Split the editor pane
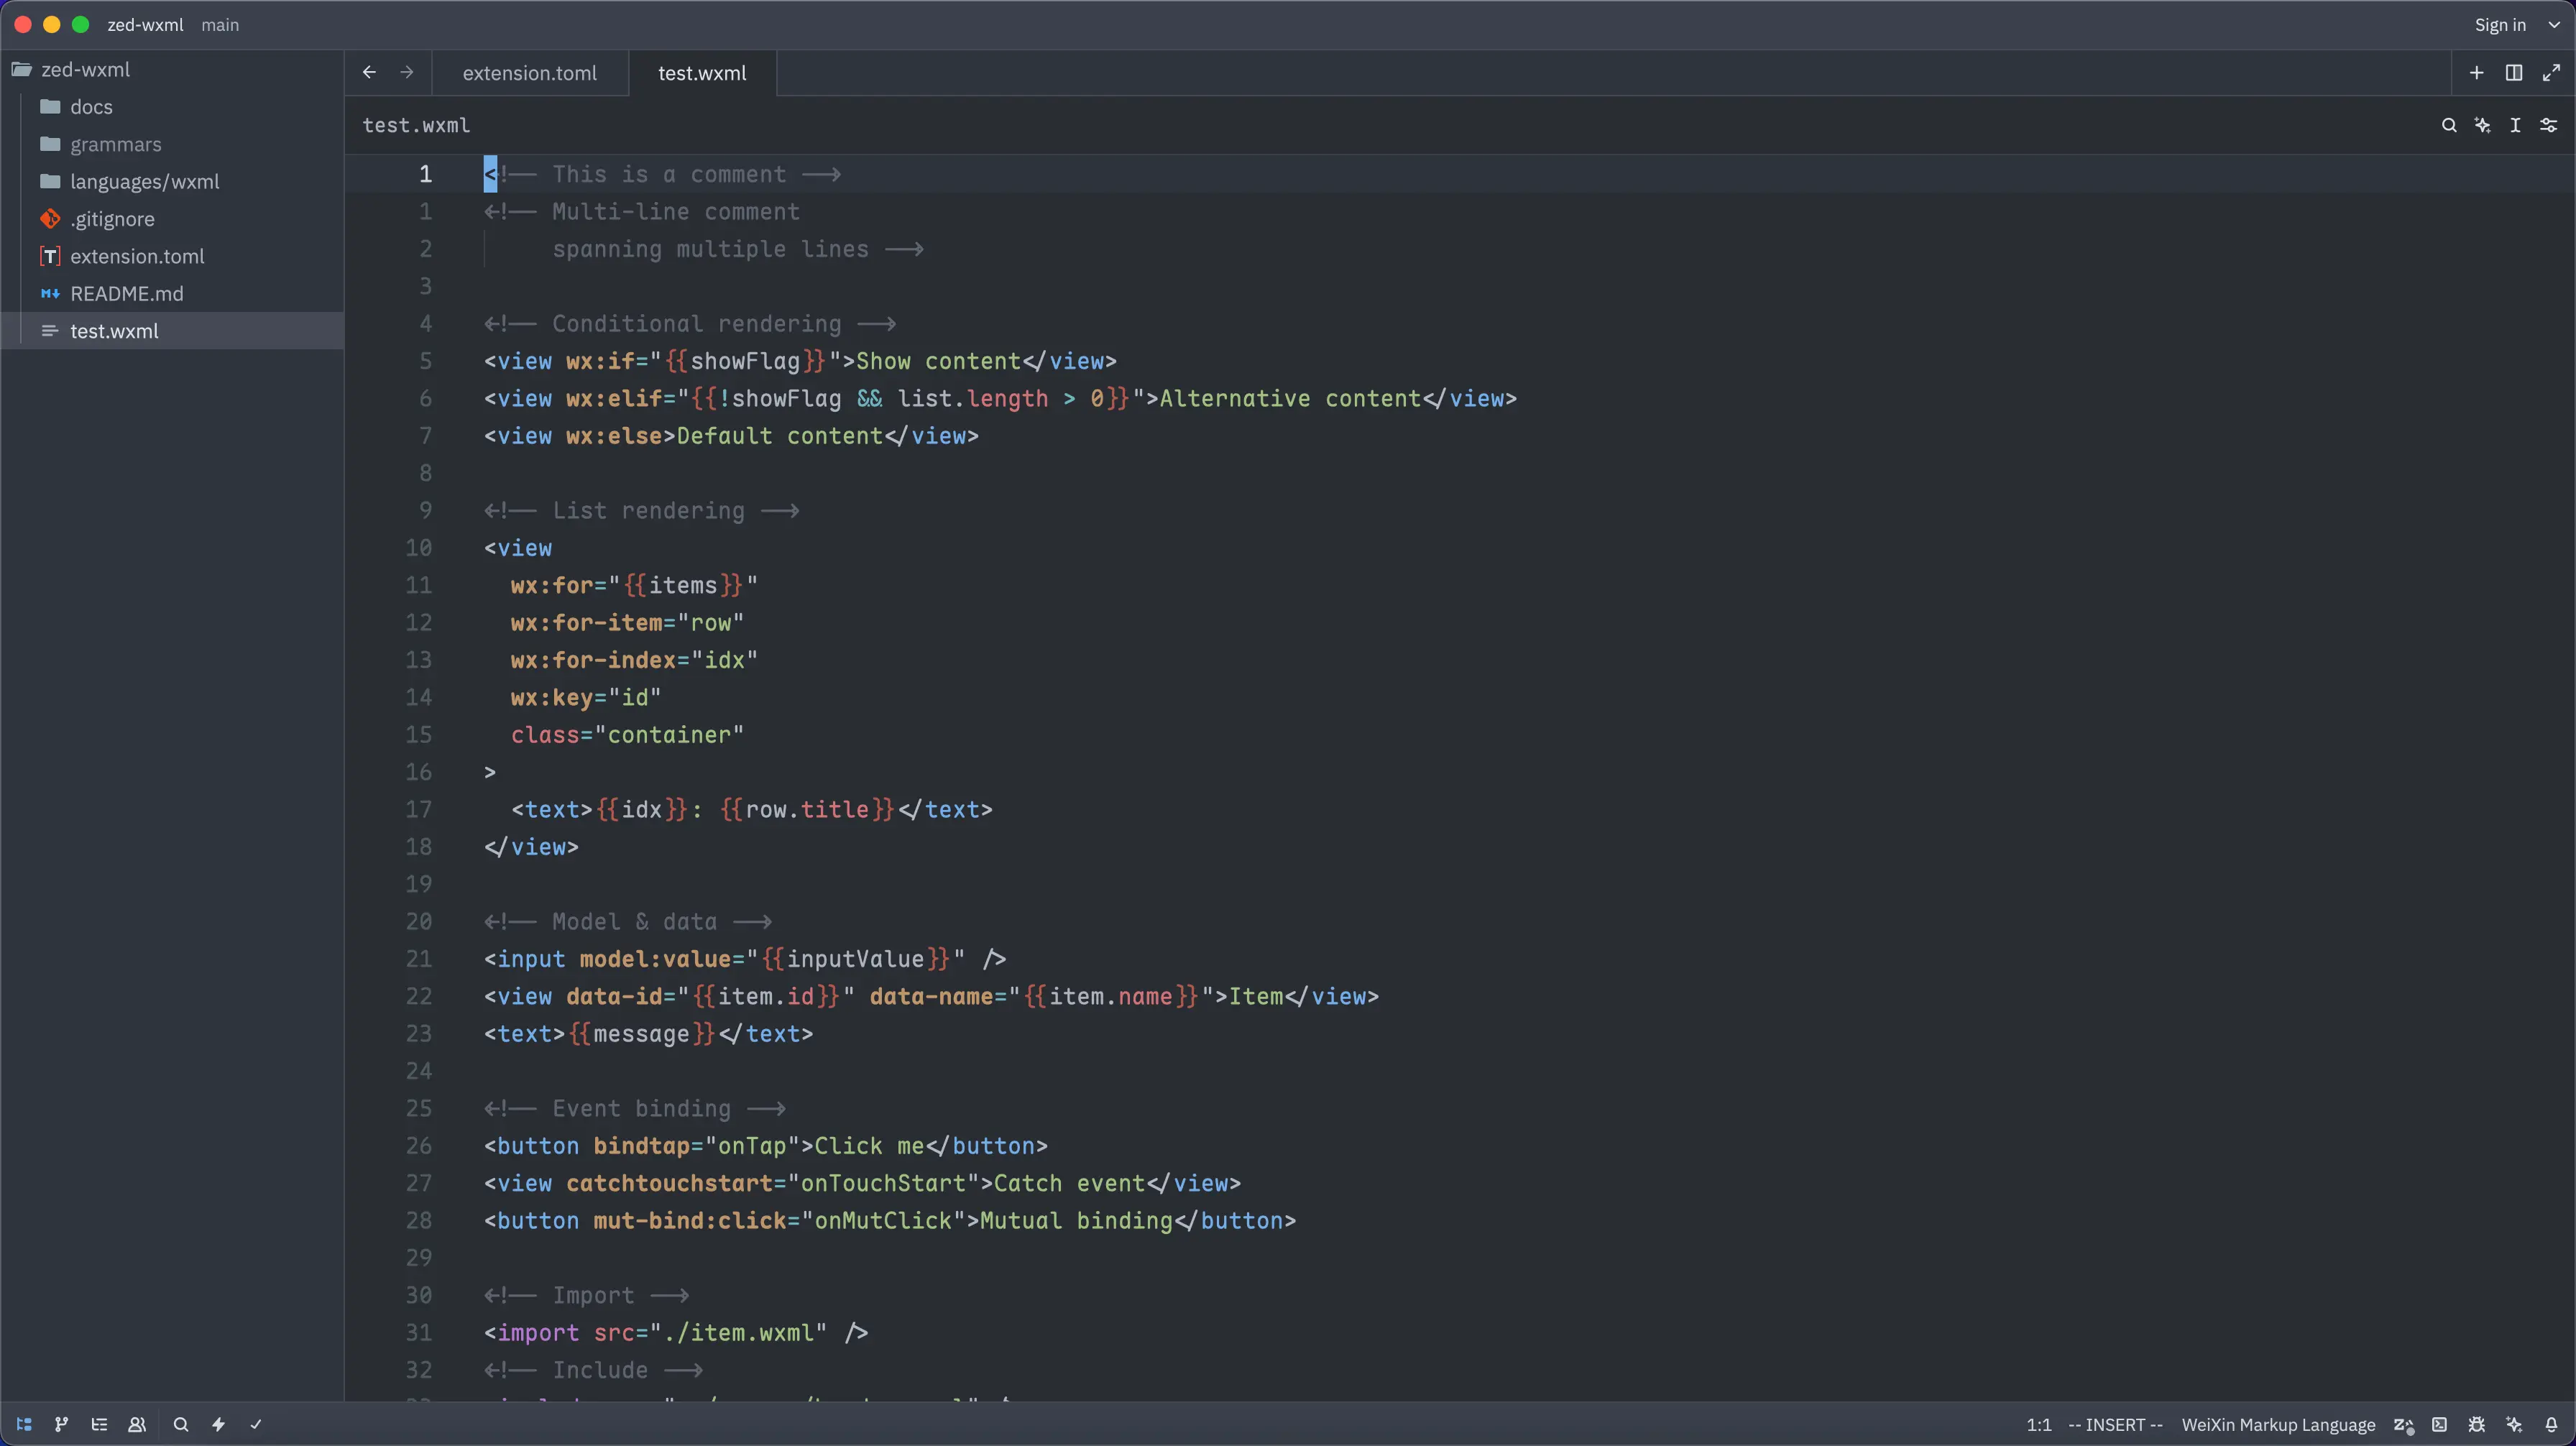 tap(2514, 73)
